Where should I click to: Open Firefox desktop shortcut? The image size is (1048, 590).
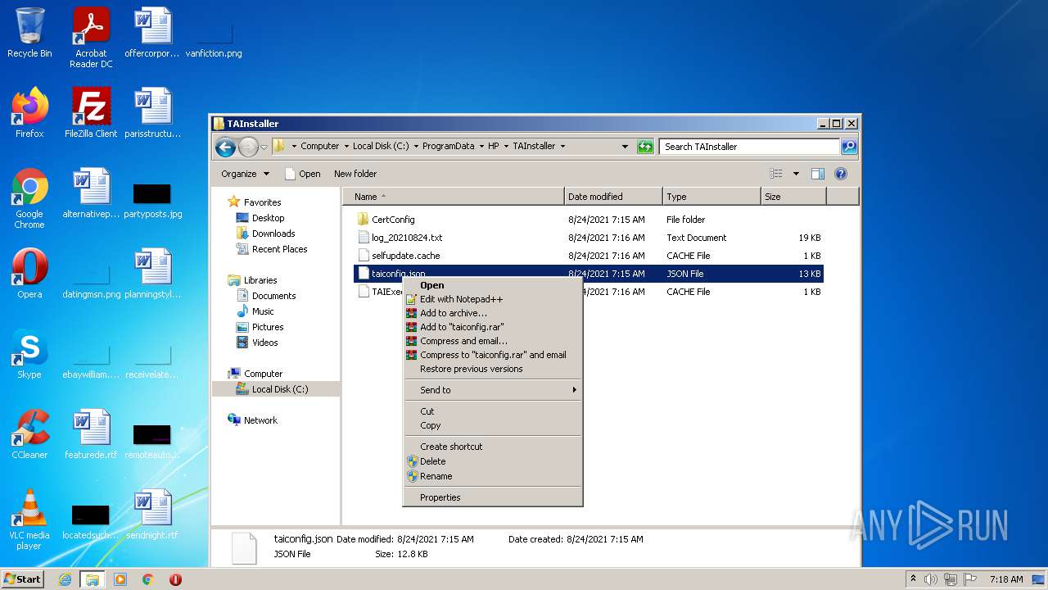pos(29,113)
